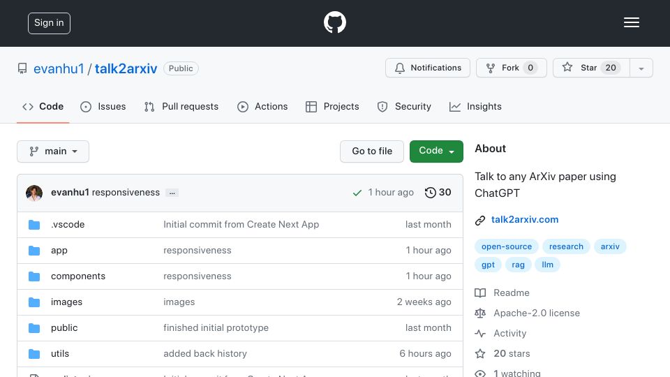Viewport: 670px width, 377px height.
Task: Open the GitHub logo home link
Action: point(334,22)
